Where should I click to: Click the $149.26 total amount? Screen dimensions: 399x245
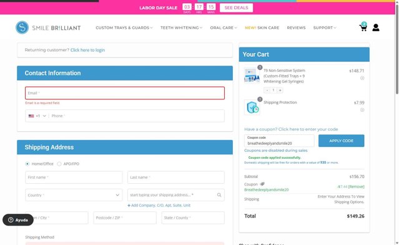[355, 216]
